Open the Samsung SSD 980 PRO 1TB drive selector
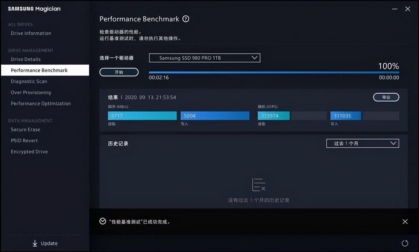This screenshot has height=252, width=419. coord(204,58)
